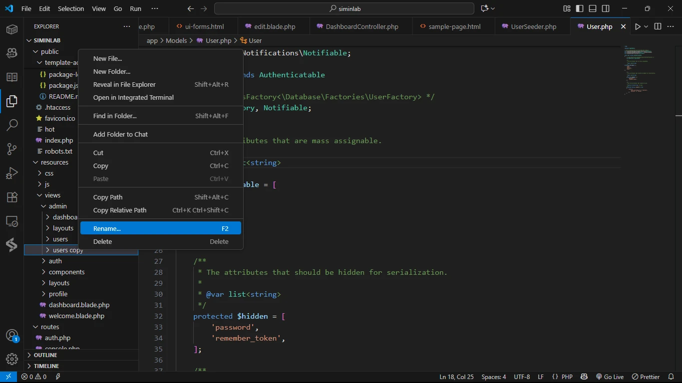The height and width of the screenshot is (383, 682).
Task: Open the dropdown arrow beside Run button
Action: (646, 26)
